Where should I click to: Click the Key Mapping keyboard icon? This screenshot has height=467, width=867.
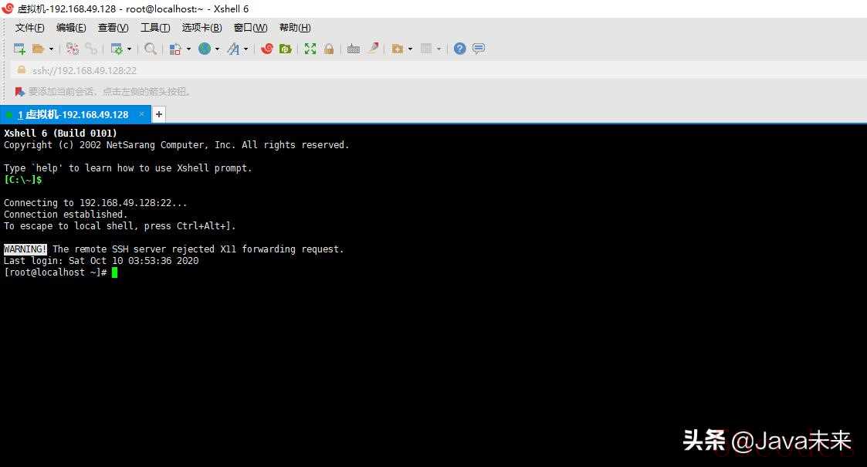point(354,49)
